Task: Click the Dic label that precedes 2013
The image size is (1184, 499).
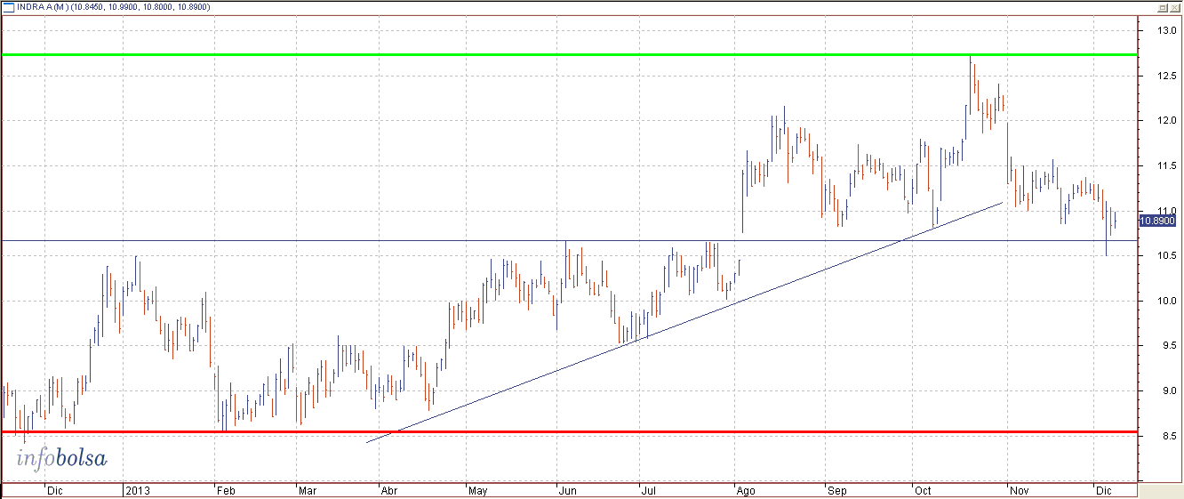Action: tap(55, 490)
